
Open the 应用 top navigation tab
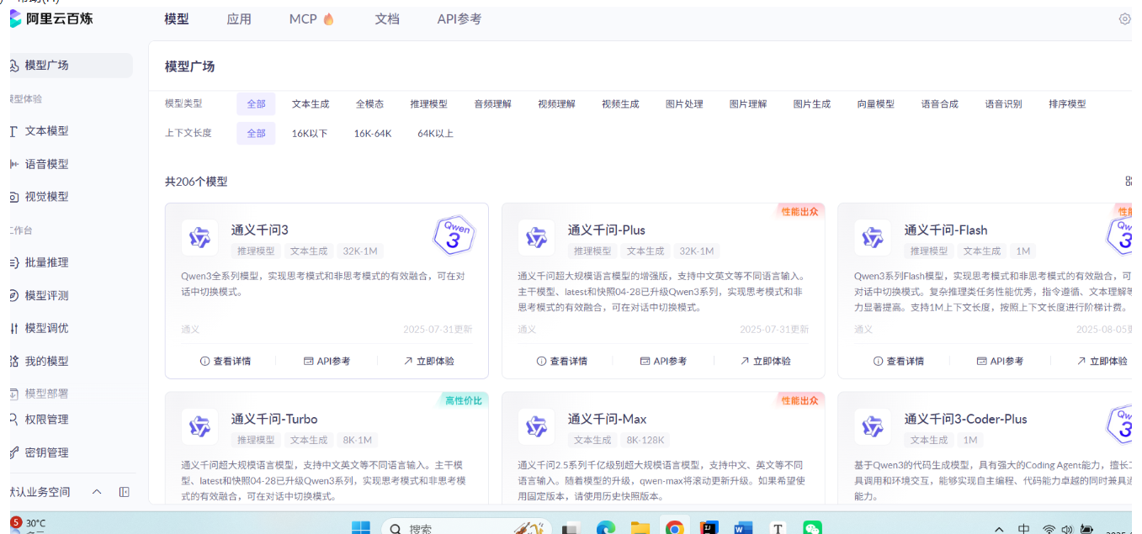coord(239,19)
